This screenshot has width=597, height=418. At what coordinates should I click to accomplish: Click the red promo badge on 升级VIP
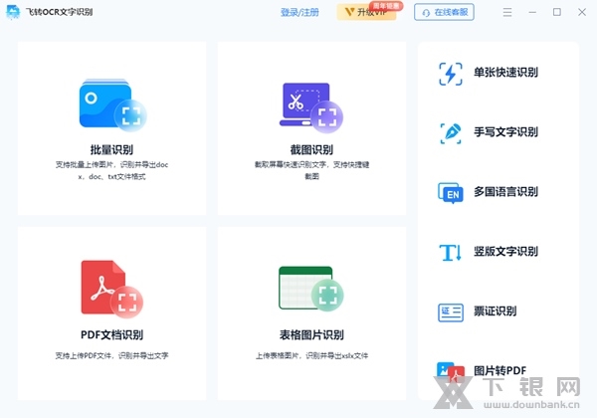point(386,6)
